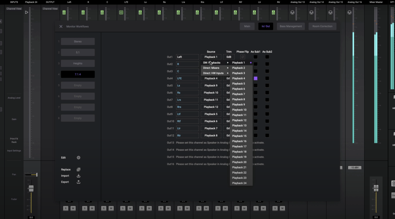
Task: Toggle Phase Flip for Out1 Left
Action: point(243,57)
